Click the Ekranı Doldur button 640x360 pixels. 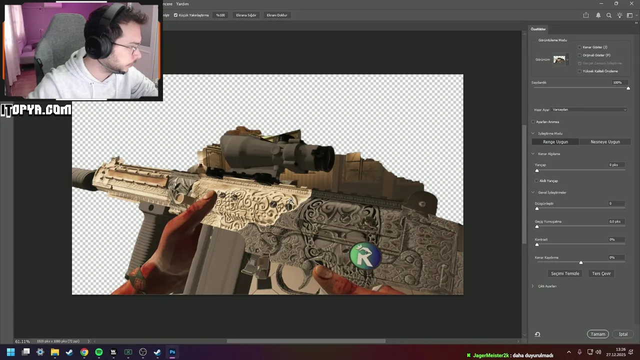point(277,15)
